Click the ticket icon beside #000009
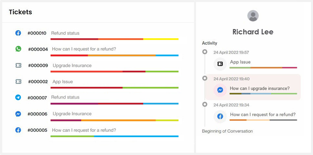 pos(18,65)
